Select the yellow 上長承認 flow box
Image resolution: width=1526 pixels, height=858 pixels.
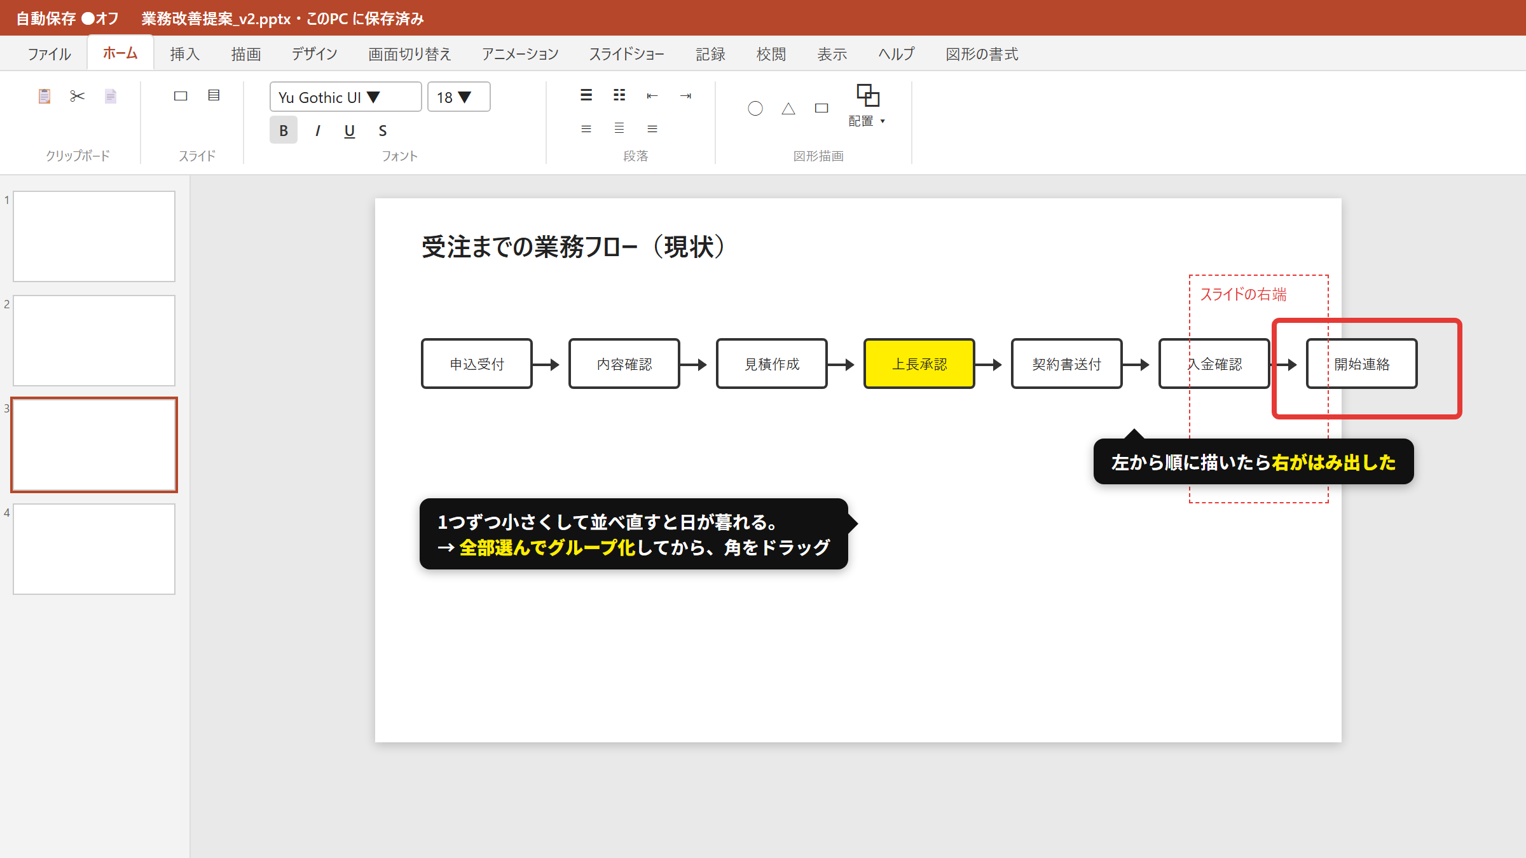(x=919, y=364)
